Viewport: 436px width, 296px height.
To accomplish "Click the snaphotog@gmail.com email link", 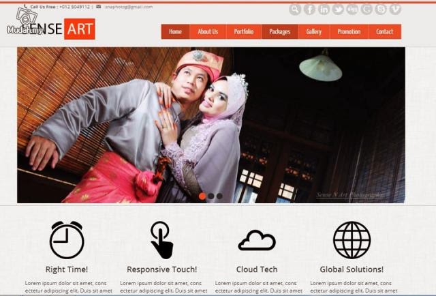I will [x=129, y=7].
